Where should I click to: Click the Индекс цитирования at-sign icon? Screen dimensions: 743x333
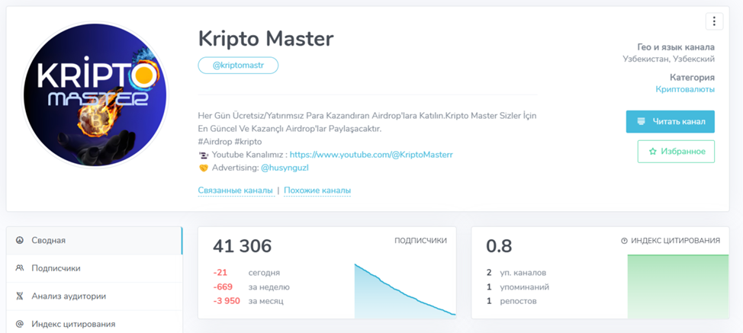[x=20, y=324]
